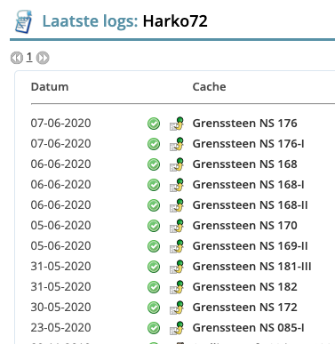Select page number 1

tap(29, 57)
